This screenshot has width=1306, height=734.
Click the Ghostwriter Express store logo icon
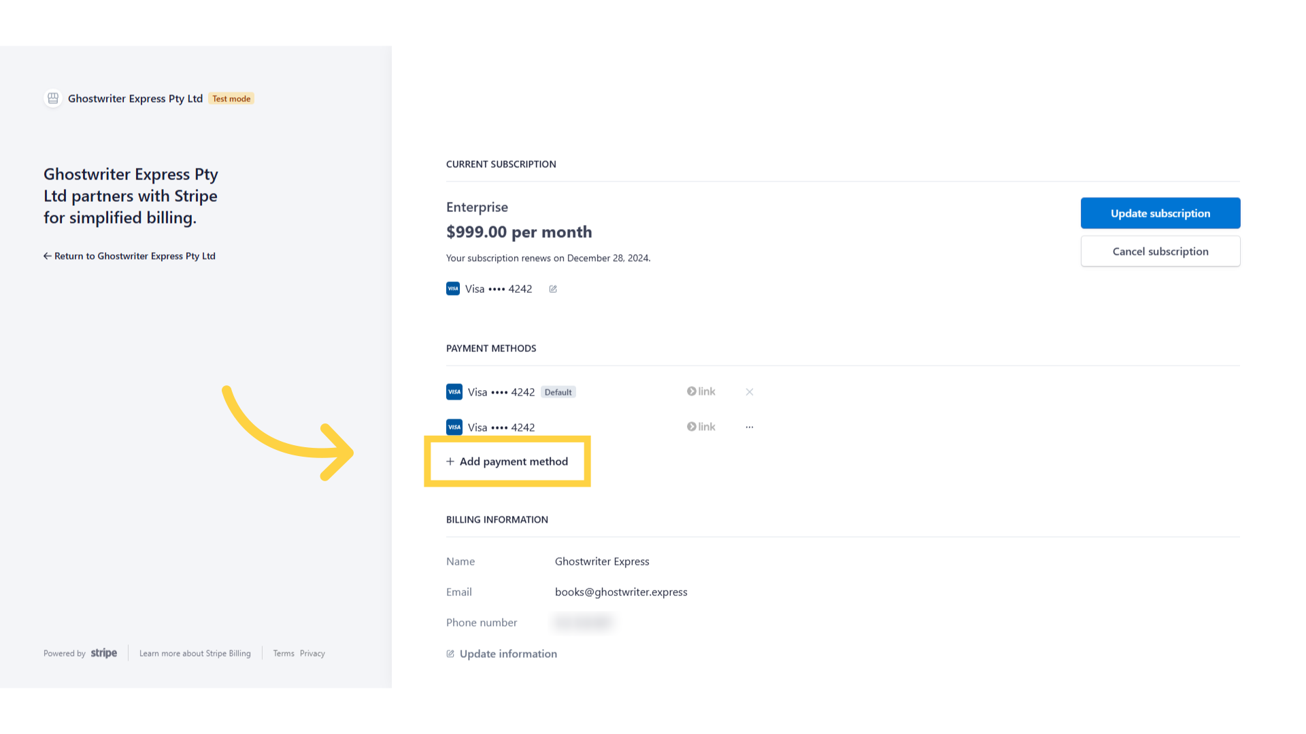(x=53, y=99)
